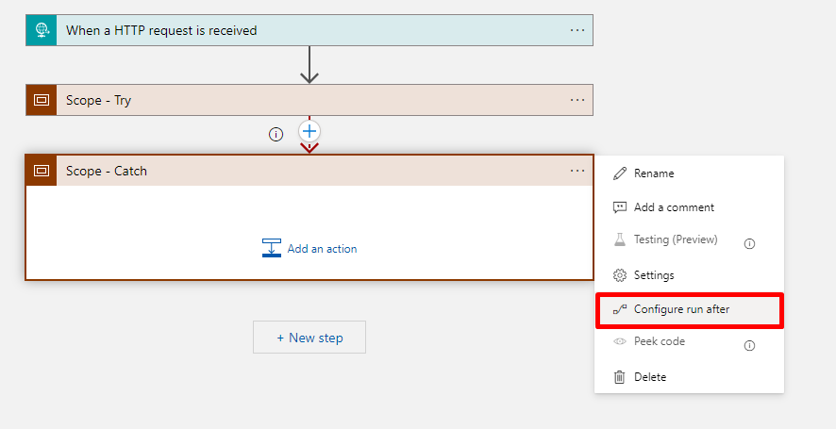Click the plus insert-step icon between scopes

(x=309, y=131)
